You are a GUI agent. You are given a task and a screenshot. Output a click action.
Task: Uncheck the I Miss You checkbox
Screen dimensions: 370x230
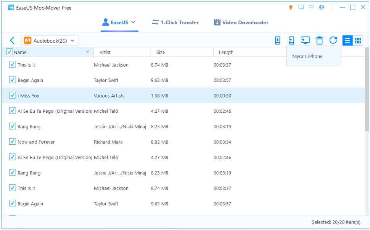[12, 95]
